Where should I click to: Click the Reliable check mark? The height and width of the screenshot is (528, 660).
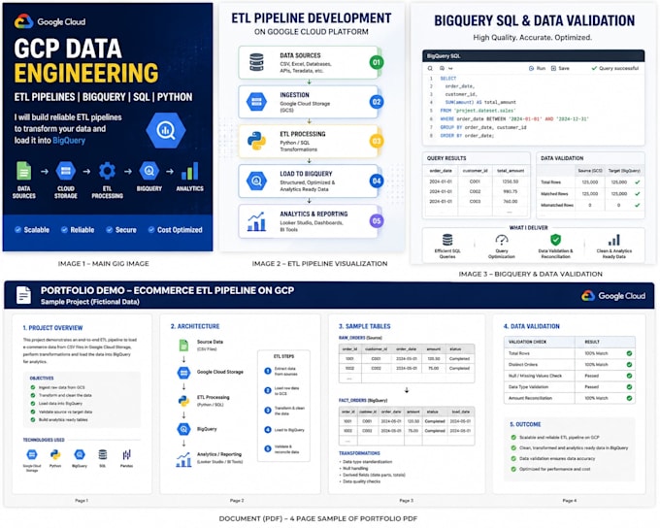point(64,229)
